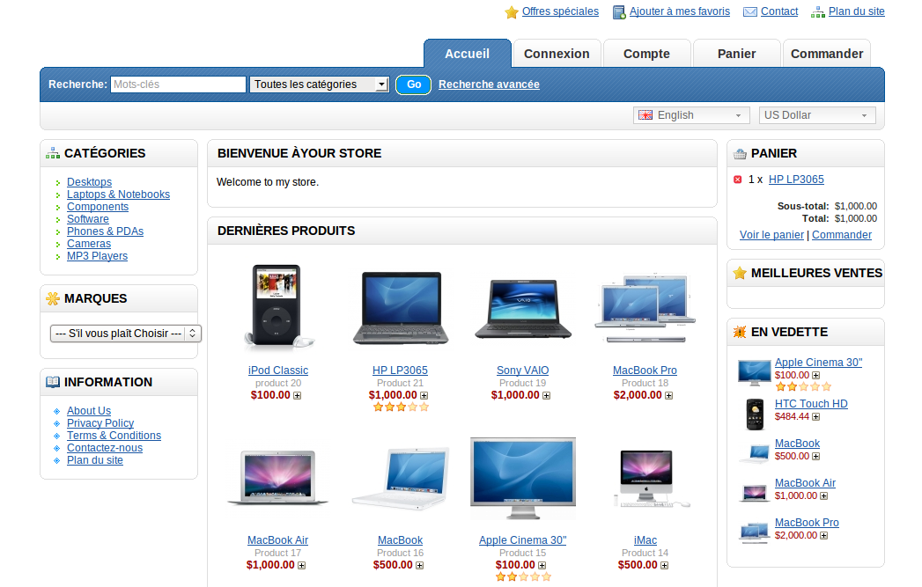Viewport: 922px width, 587px height.
Task: Open the Connexion tab
Action: click(x=557, y=54)
